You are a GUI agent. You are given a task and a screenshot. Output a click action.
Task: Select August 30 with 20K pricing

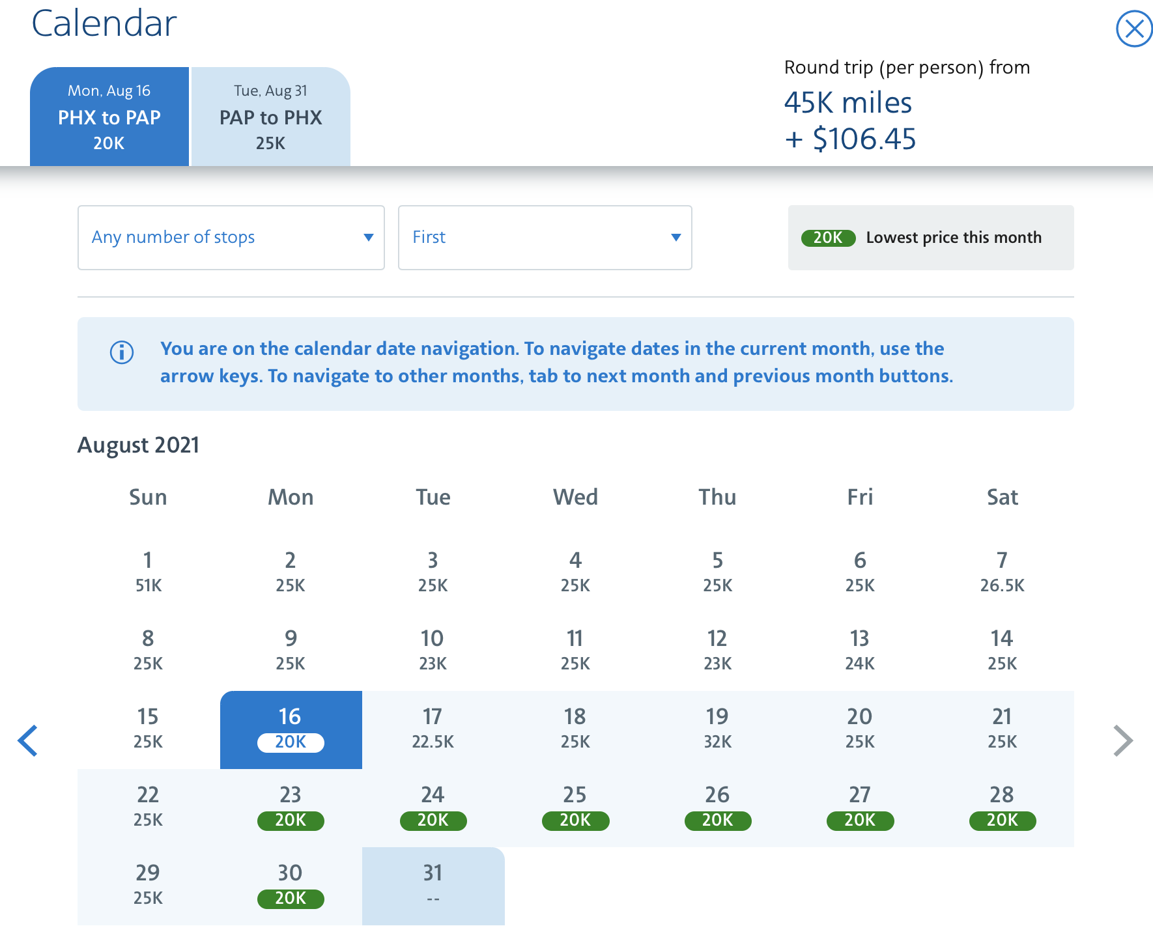(x=291, y=884)
